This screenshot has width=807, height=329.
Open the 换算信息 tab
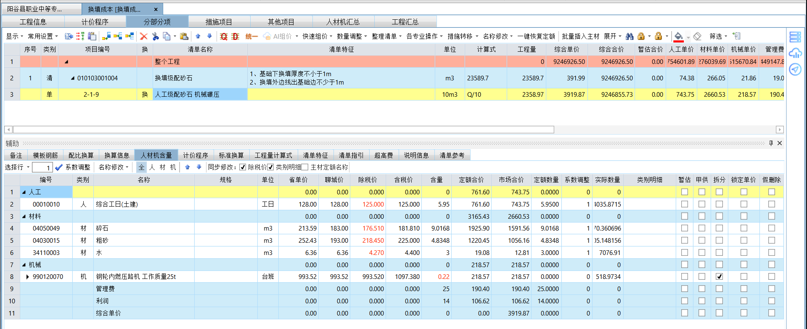tap(117, 155)
